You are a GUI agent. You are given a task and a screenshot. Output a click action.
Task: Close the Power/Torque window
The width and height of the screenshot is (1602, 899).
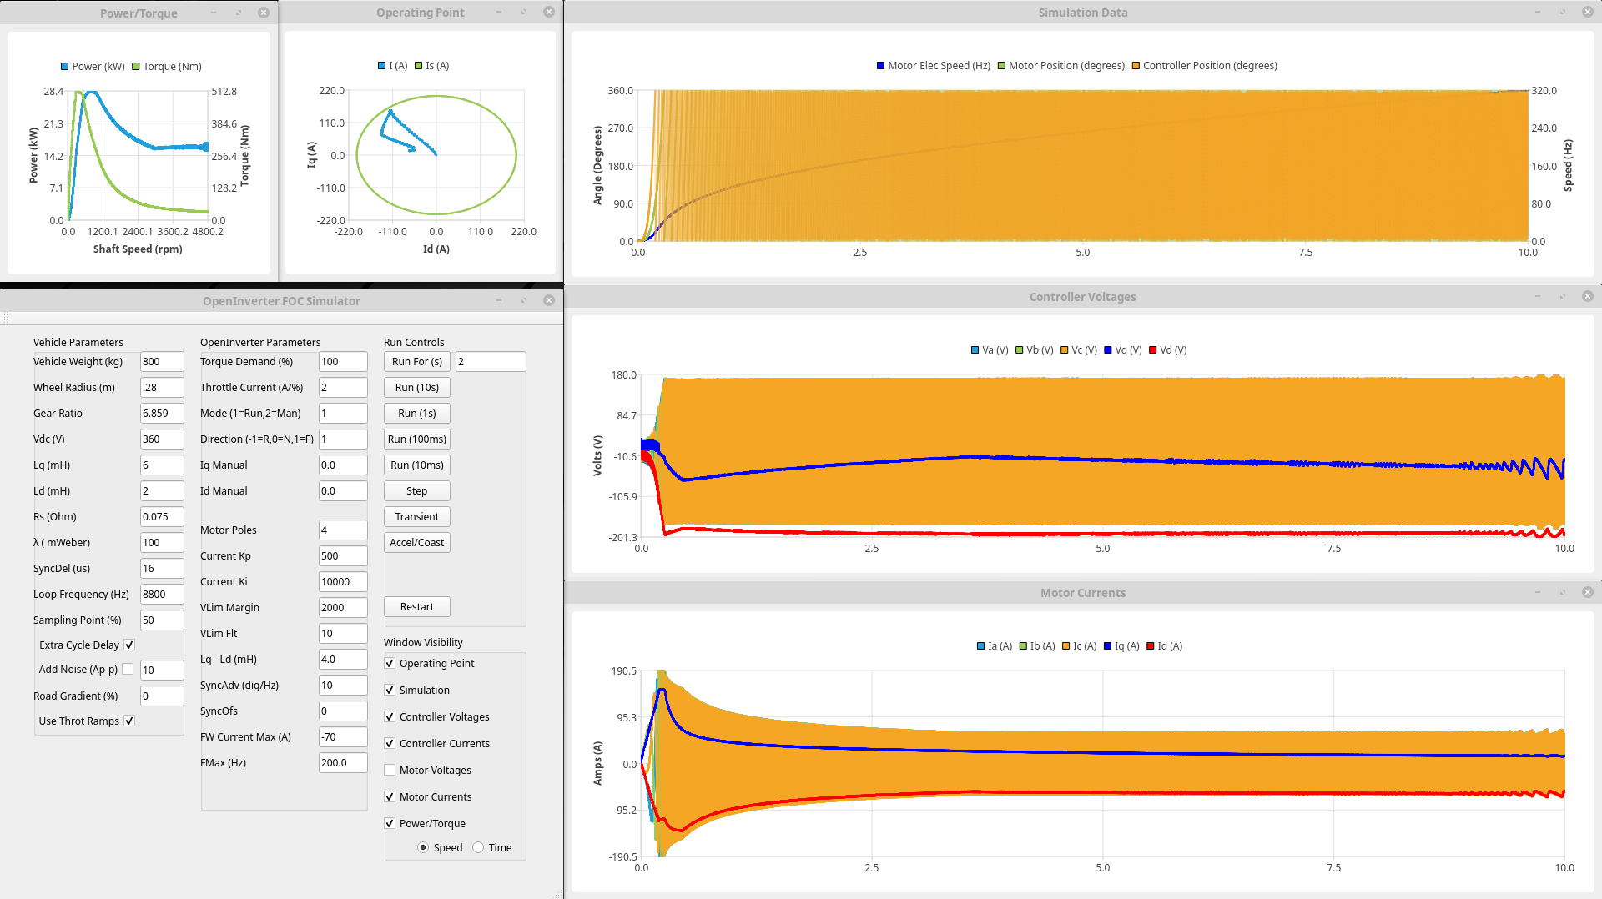coord(264,13)
